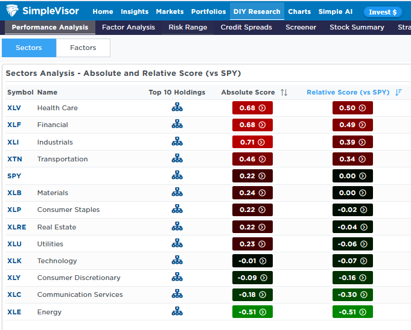Image resolution: width=411 pixels, height=330 pixels.
Task: Open Materials absolute score 0.24 details
Action: tap(252, 193)
